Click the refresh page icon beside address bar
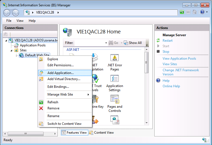Image resolution: width=212 pixels, height=145 pixels. [182, 12]
